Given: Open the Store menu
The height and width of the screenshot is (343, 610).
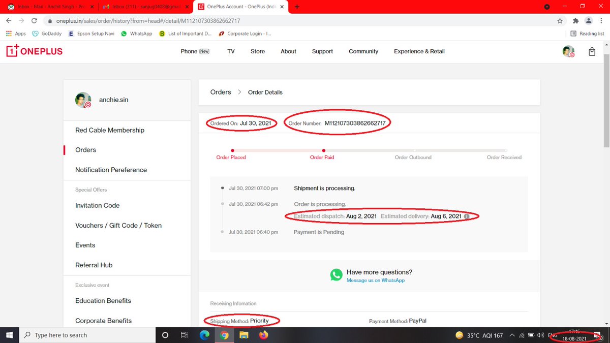Looking at the screenshot, I should coord(258,51).
